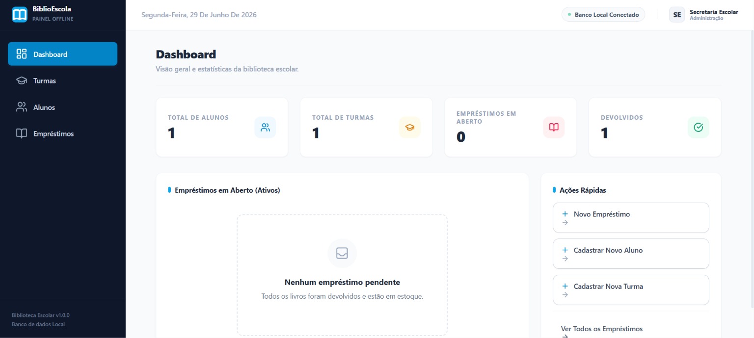The width and height of the screenshot is (754, 338).
Task: Click the Cadastrar Nova Turma button
Action: point(631,290)
